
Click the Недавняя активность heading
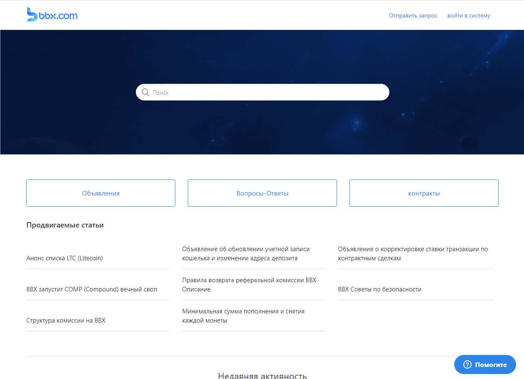pos(262,376)
